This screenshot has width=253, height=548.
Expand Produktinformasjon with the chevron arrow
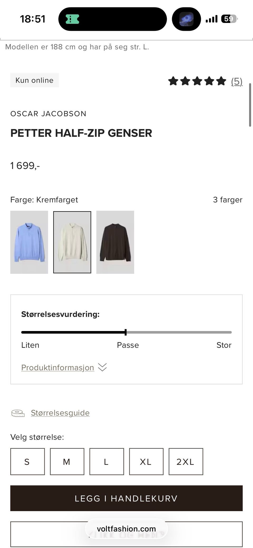[x=102, y=367]
